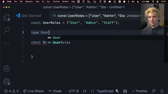Viewport: 168px width, 94px height.
Task: Click the Wi-Fi icon in menu bar
Action: click(x=153, y=2)
